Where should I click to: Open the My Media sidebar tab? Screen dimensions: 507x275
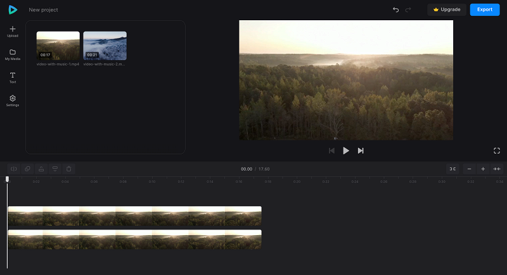click(13, 55)
